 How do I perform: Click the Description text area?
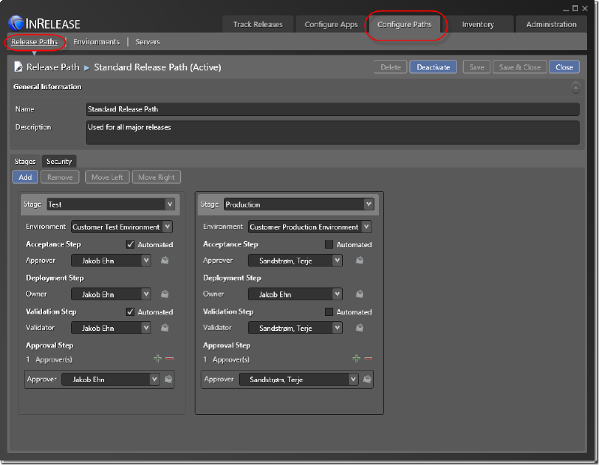click(332, 133)
